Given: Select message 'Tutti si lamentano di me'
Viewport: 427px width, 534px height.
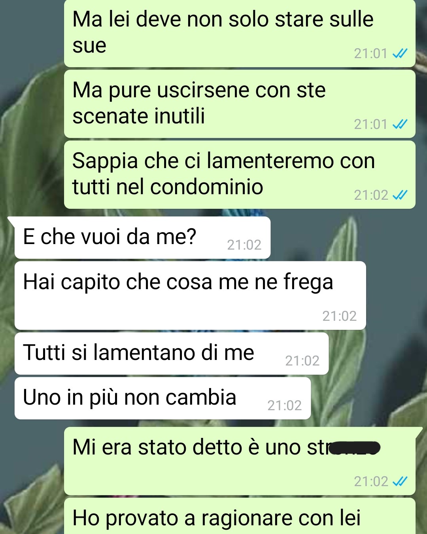Looking at the screenshot, I should tap(172, 354).
